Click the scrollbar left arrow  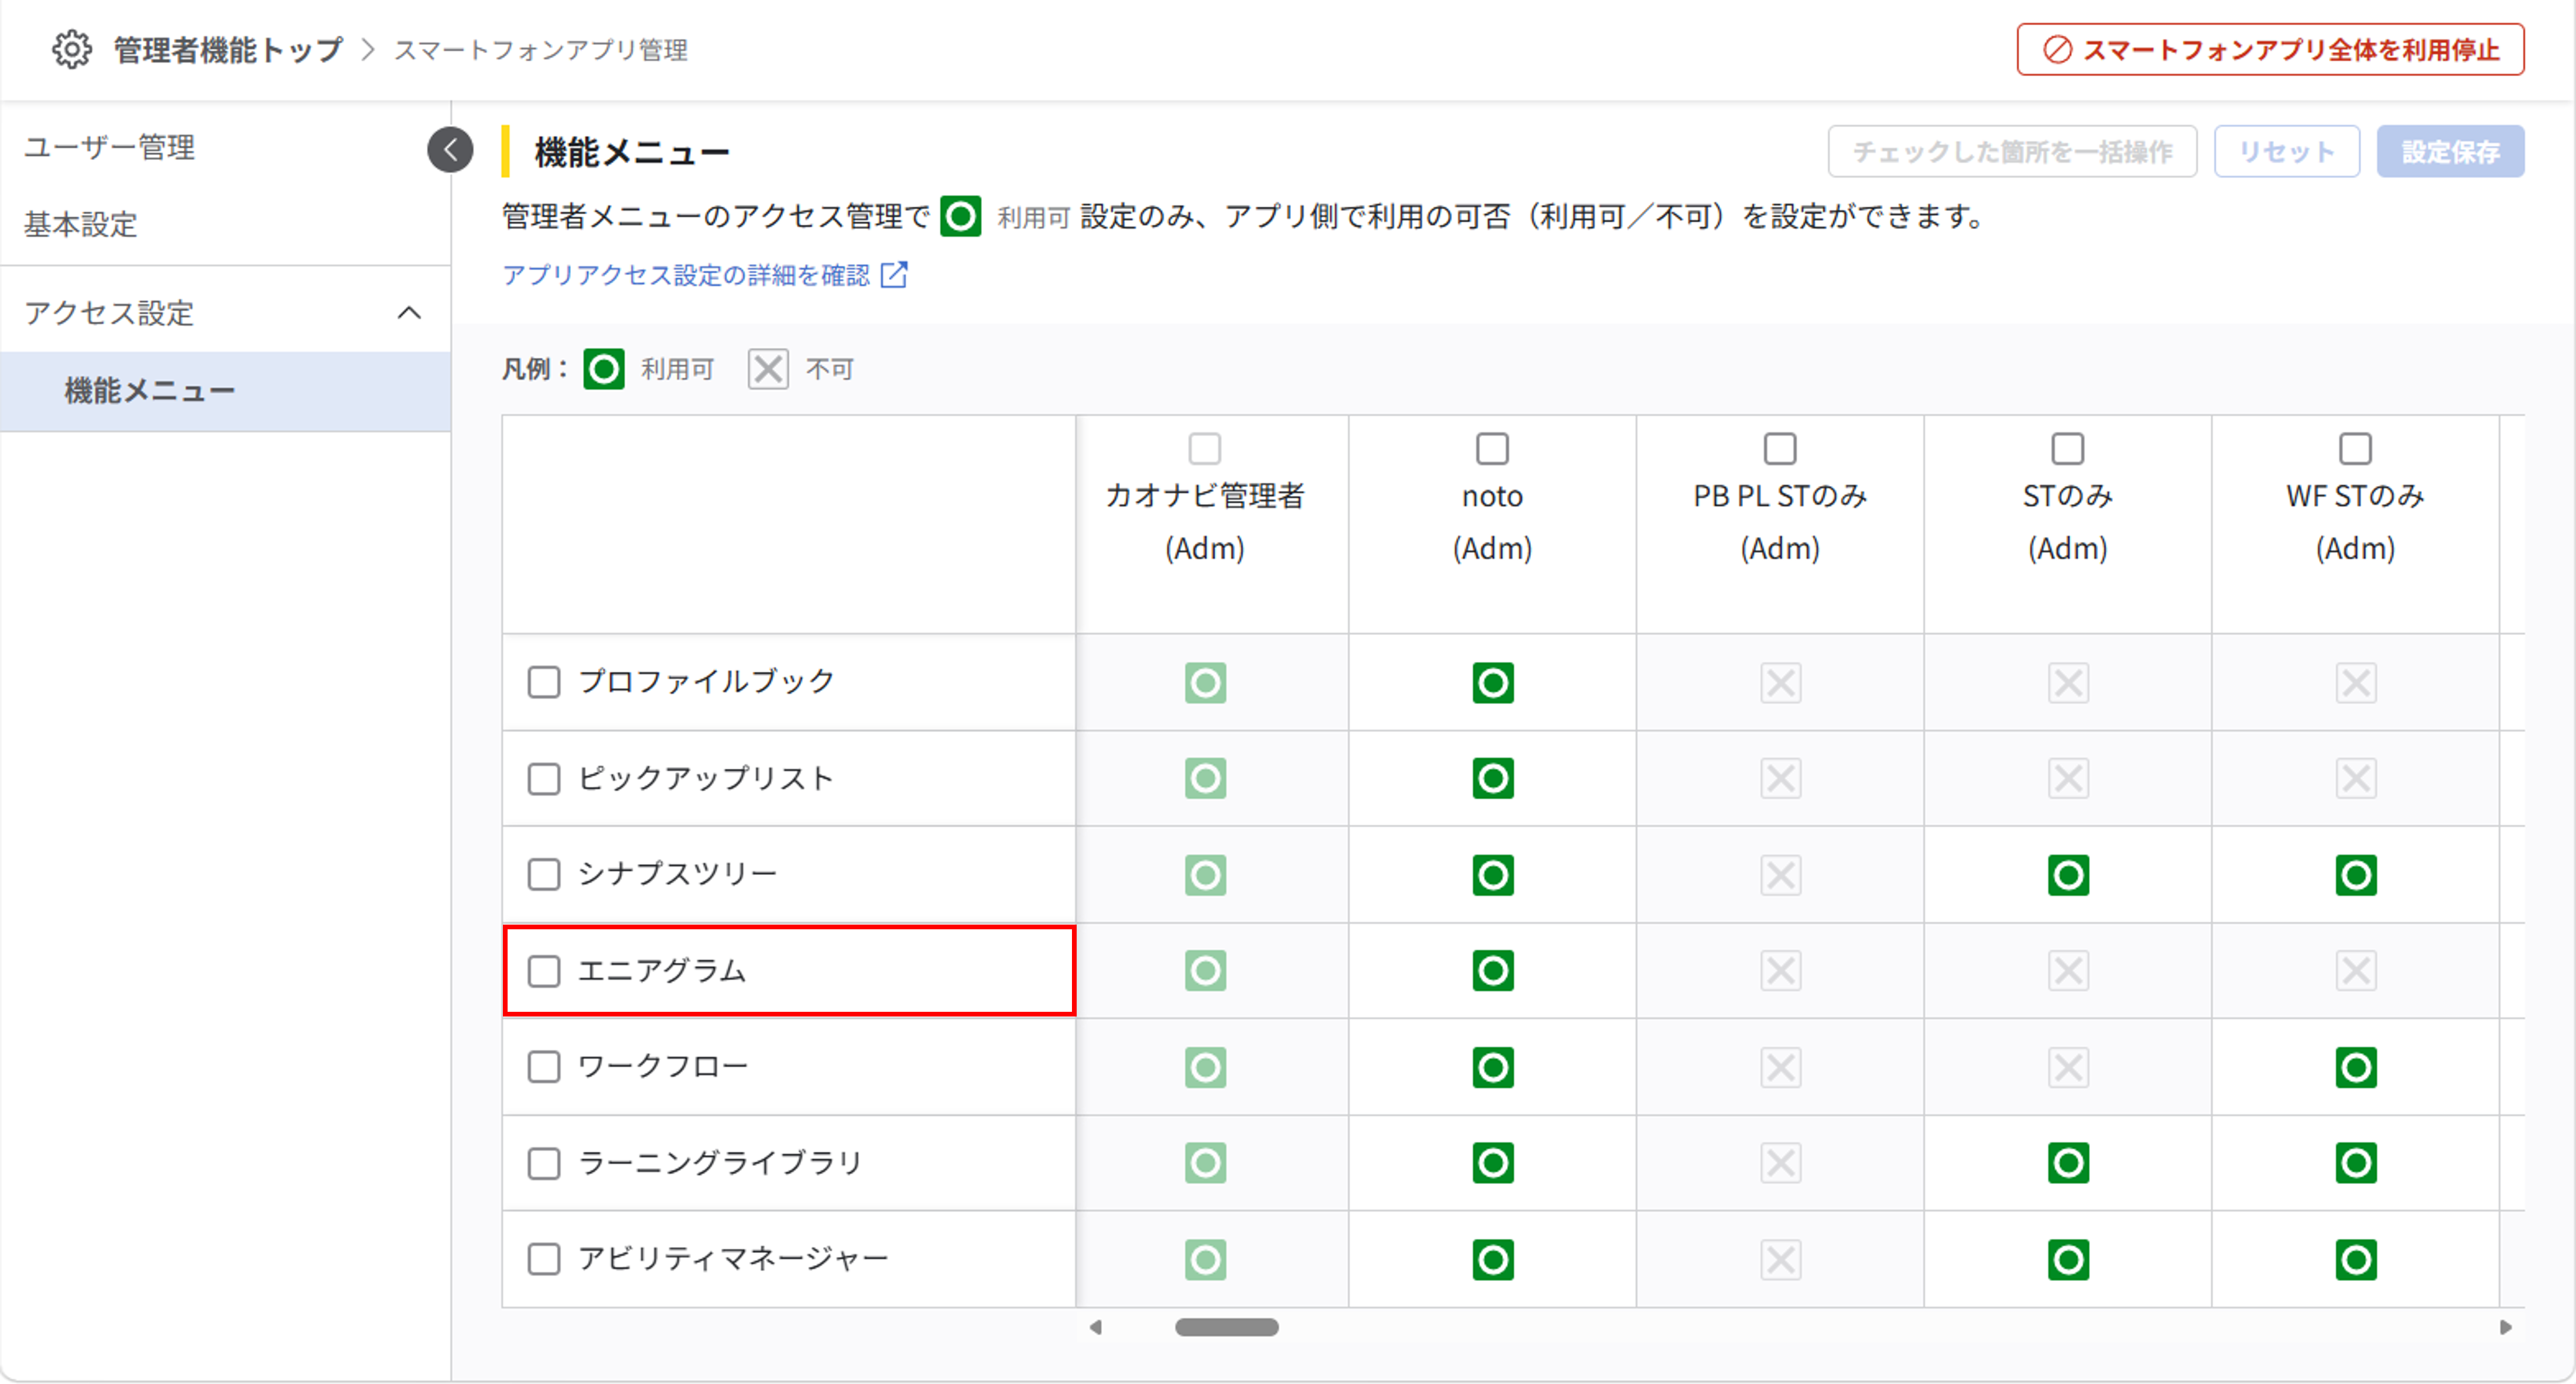coord(1096,1327)
